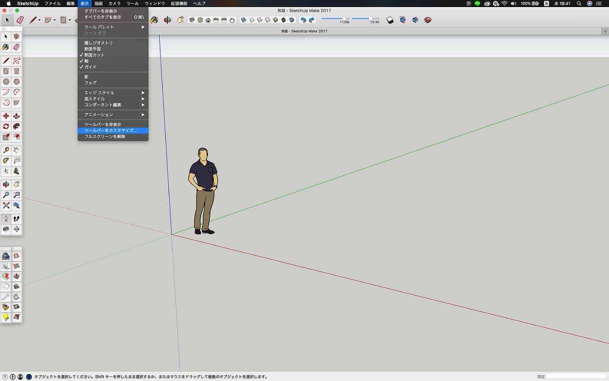Select the Eraser tool in top toolbar
609x381 pixels.
20,20
